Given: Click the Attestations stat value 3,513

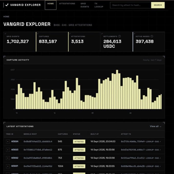Looking at the screenshot, I should (77, 41).
